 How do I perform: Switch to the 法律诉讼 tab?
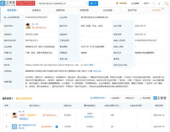(x=36, y=10)
